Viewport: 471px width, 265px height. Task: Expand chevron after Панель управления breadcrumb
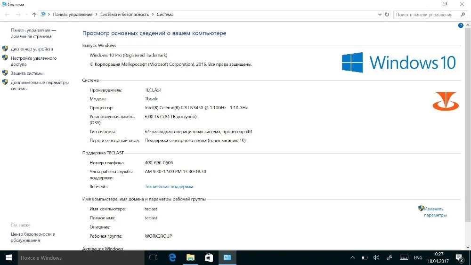[97, 15]
